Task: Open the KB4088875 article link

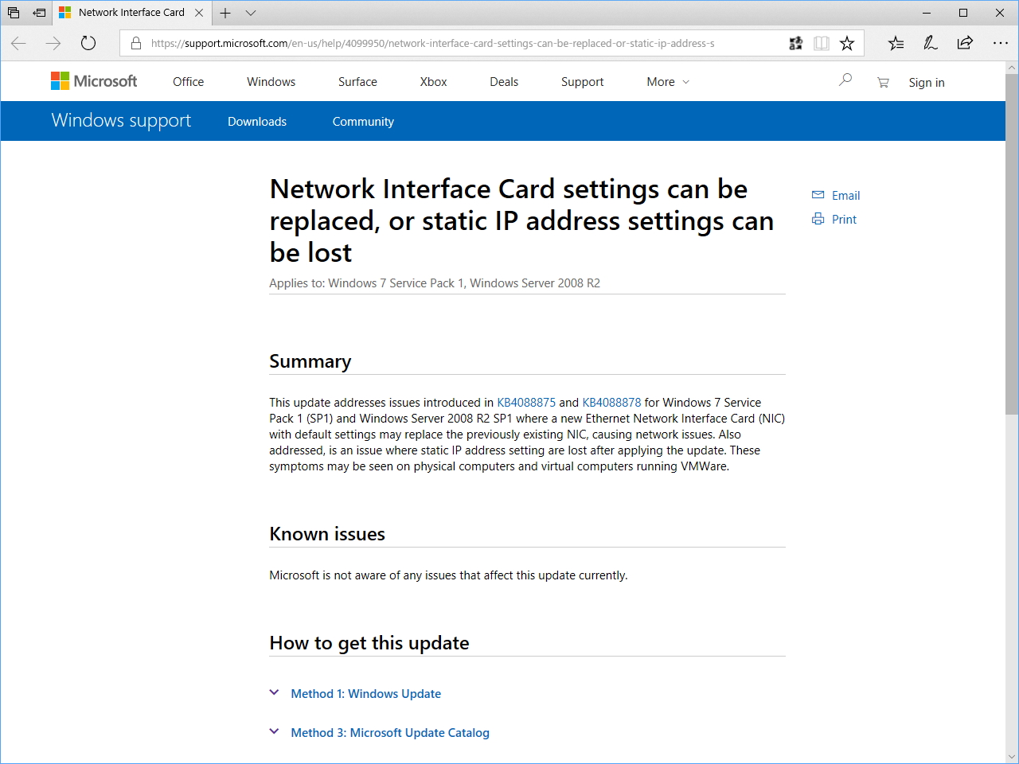Action: tap(526, 403)
